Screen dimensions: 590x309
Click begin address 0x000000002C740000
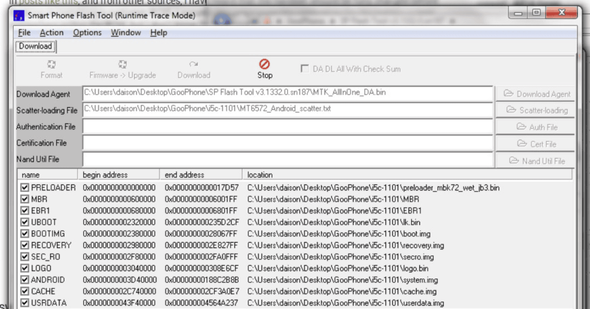coord(119,291)
